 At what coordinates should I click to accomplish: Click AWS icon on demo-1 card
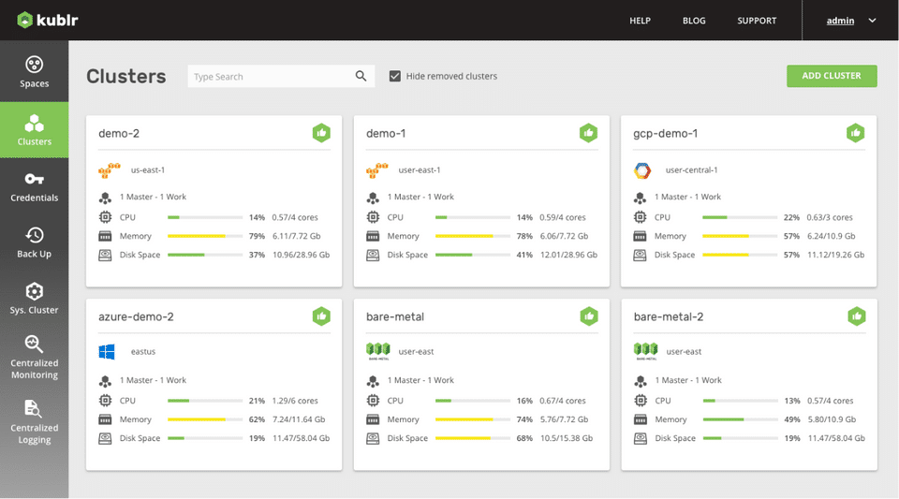376,170
